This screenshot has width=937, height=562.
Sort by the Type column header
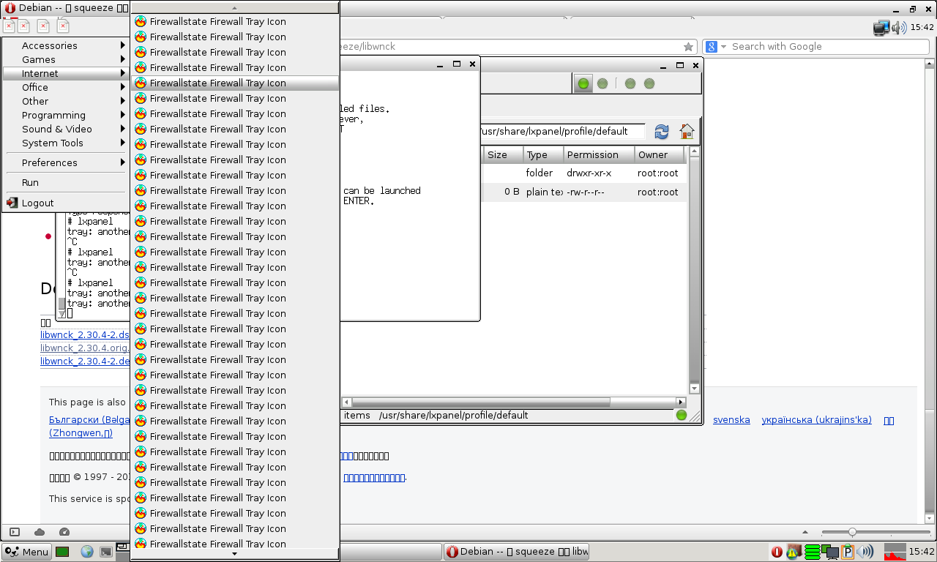(543, 154)
